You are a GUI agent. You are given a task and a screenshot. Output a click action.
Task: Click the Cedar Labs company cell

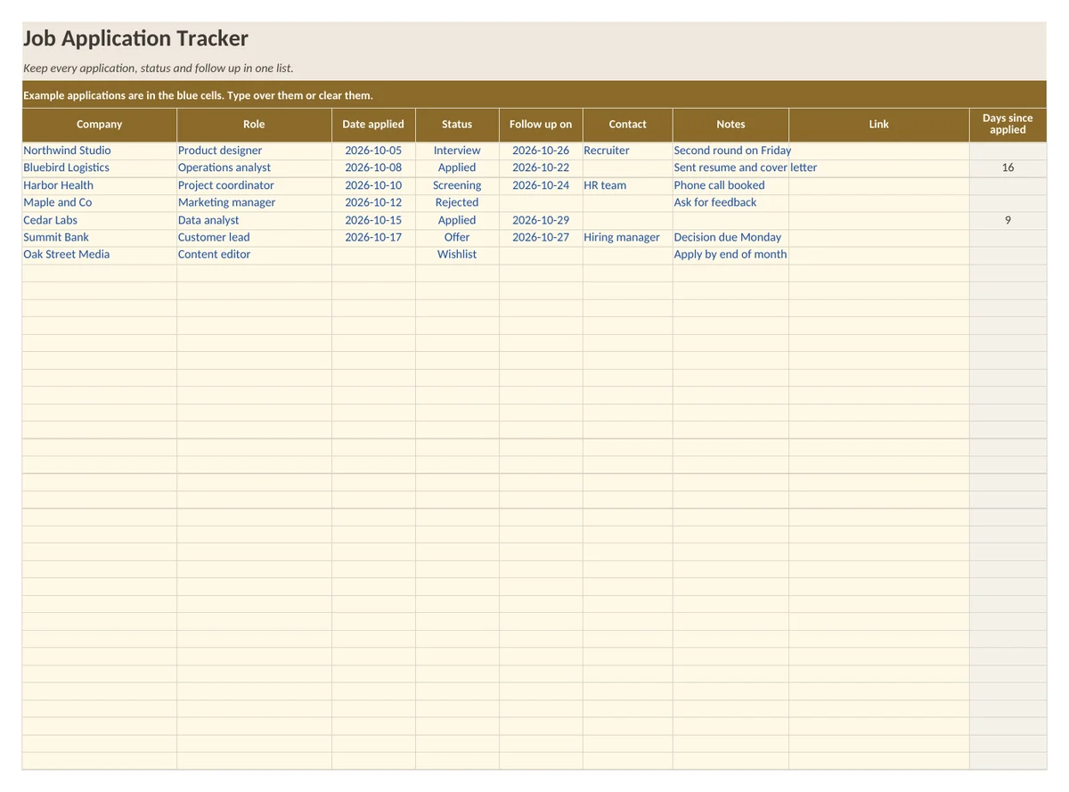point(100,220)
